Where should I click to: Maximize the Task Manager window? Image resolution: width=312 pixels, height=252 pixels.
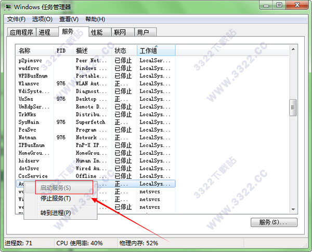(x=279, y=5)
